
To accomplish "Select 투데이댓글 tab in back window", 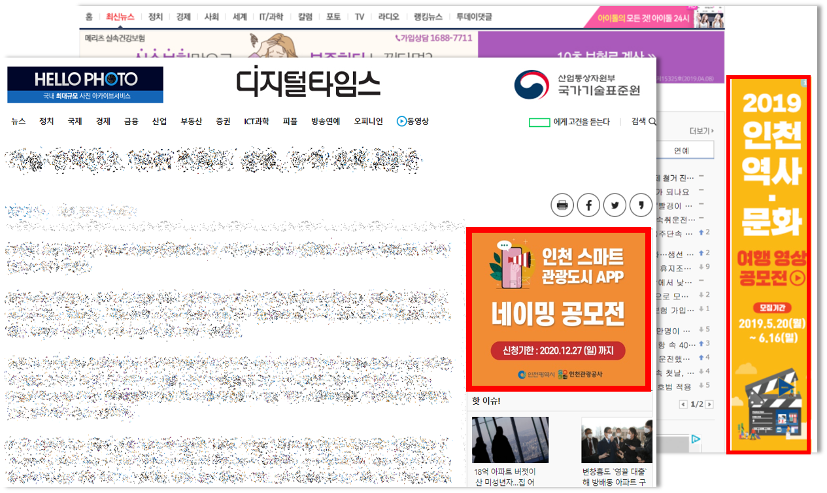I will (x=474, y=17).
